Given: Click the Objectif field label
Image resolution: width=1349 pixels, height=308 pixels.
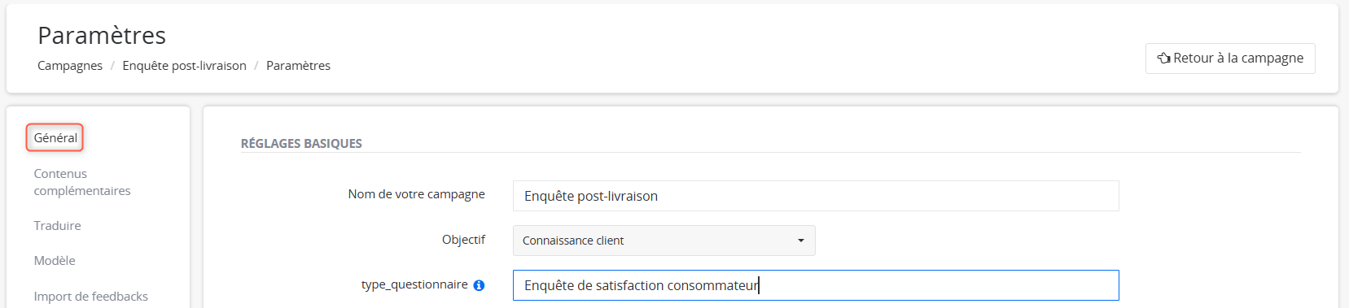Looking at the screenshot, I should tap(463, 240).
